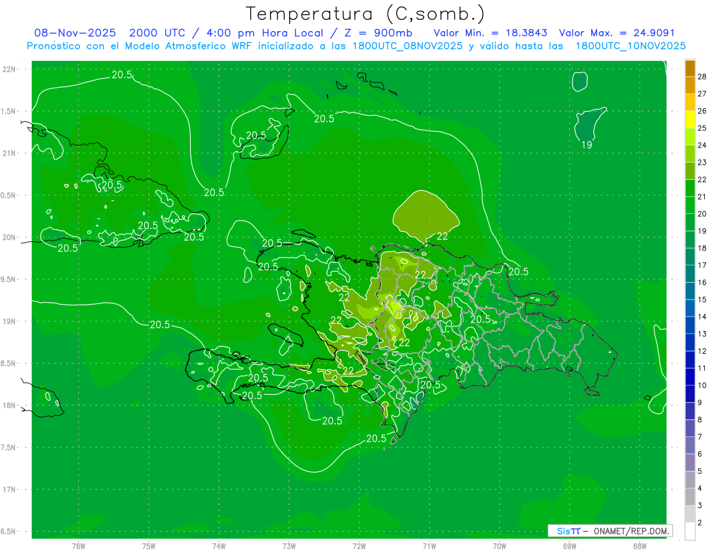Click the legend value "26"
The width and height of the screenshot is (718, 554).
click(702, 111)
